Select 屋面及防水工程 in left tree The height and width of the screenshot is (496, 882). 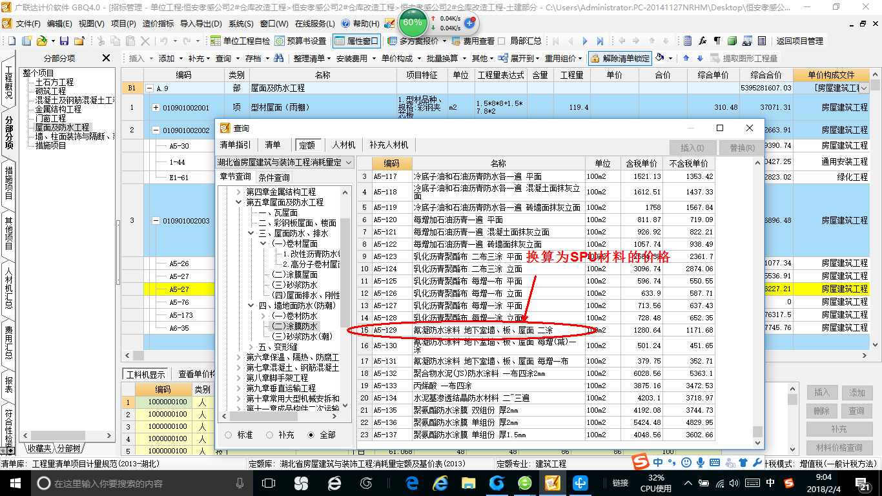62,127
